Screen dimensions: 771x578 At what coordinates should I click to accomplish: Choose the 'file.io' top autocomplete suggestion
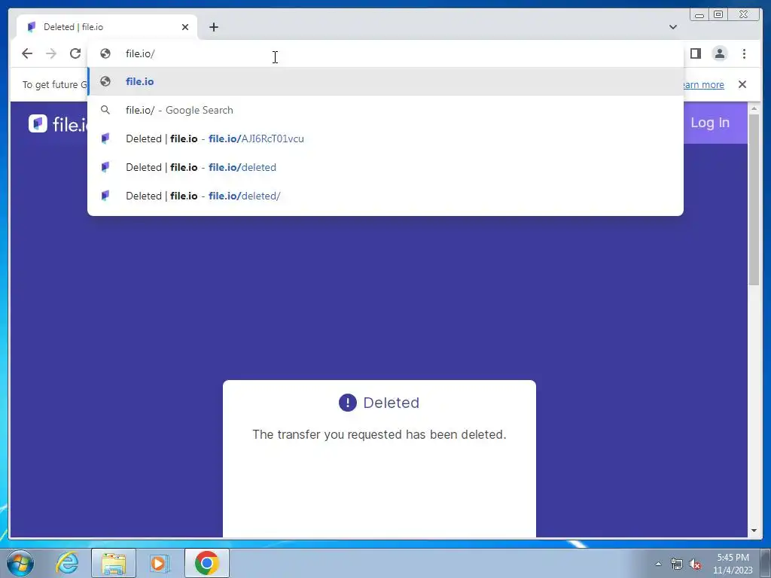[385, 81]
